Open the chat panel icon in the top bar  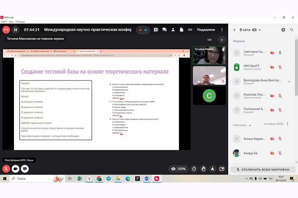164,30
